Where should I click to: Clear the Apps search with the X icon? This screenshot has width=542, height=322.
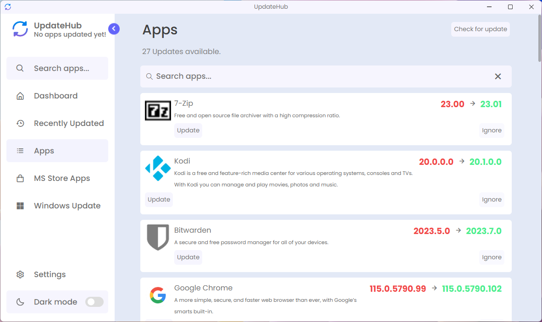pos(498,76)
